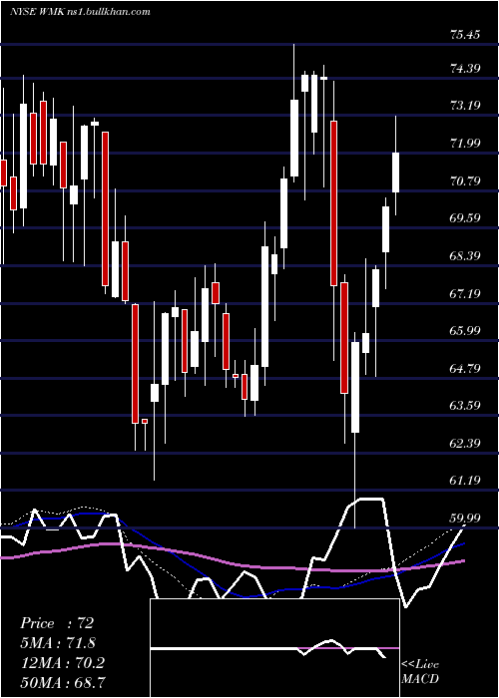Screen dimensions: 499x698
Task: Click the 75.45 price axis label
Action: point(465,34)
